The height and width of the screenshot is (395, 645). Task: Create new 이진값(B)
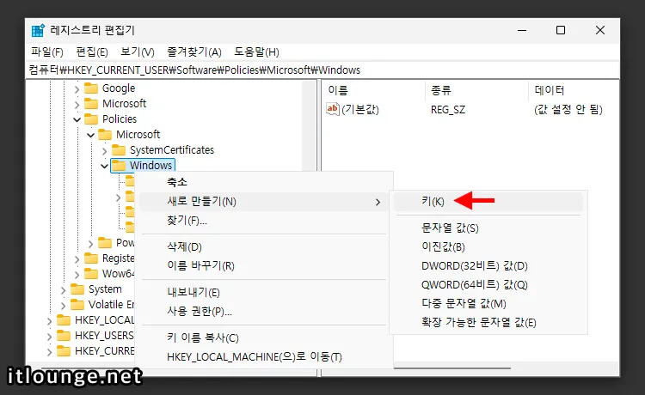[488, 246]
